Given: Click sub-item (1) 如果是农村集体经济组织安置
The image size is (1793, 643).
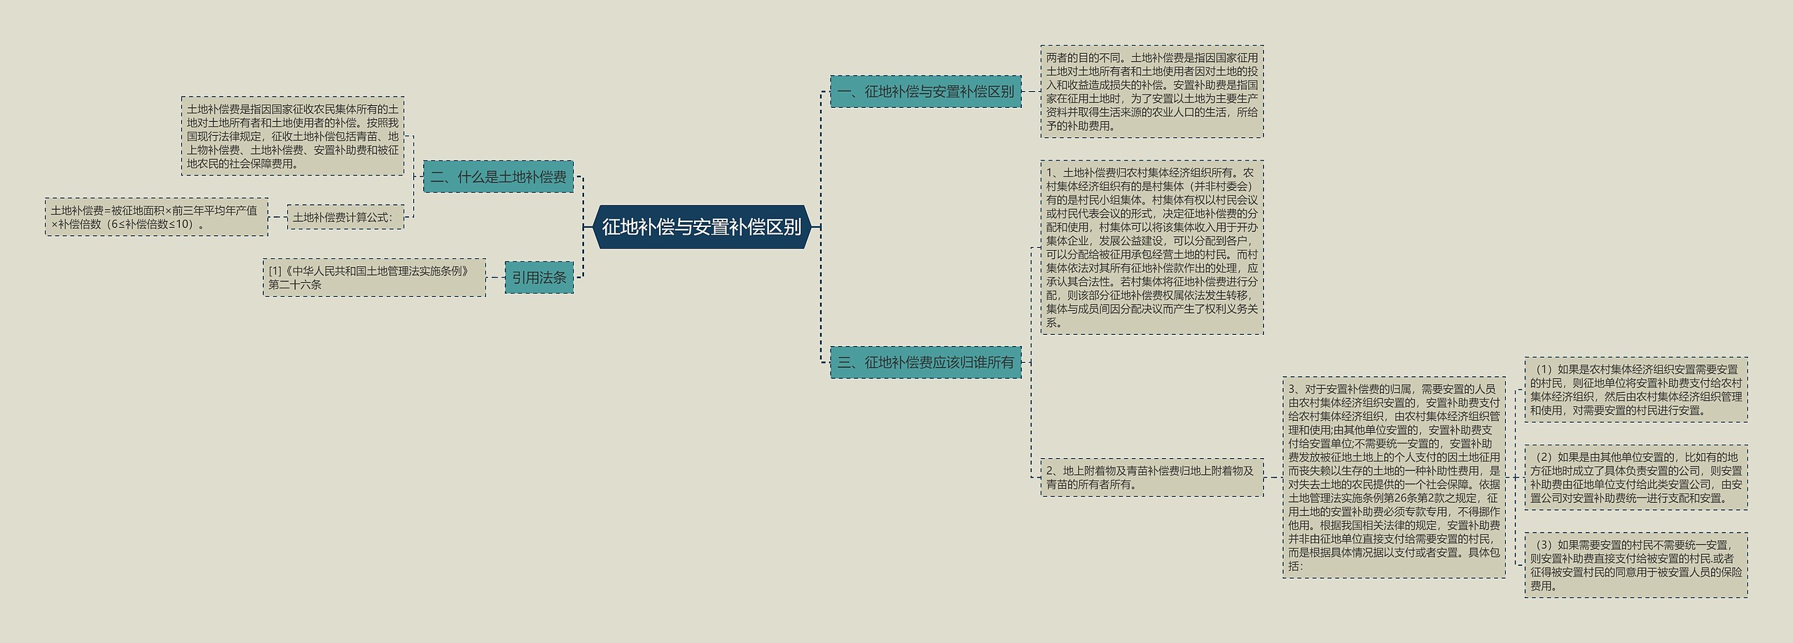Looking at the screenshot, I should [1635, 389].
